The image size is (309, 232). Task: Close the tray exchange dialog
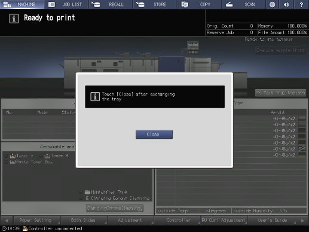154,135
